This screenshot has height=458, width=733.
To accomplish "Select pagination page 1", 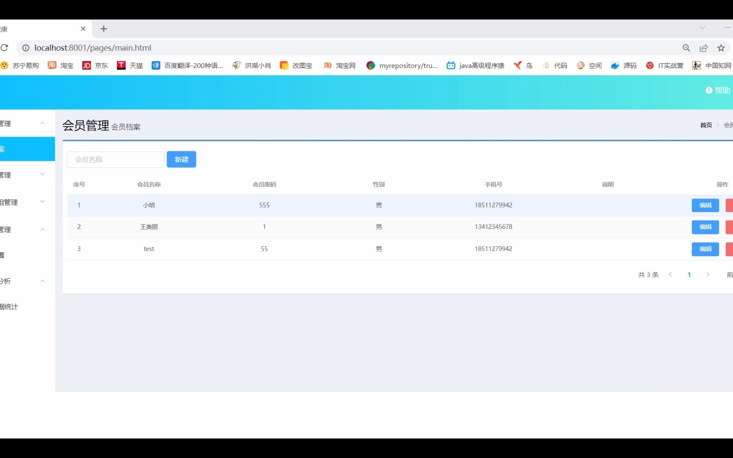I will (689, 275).
